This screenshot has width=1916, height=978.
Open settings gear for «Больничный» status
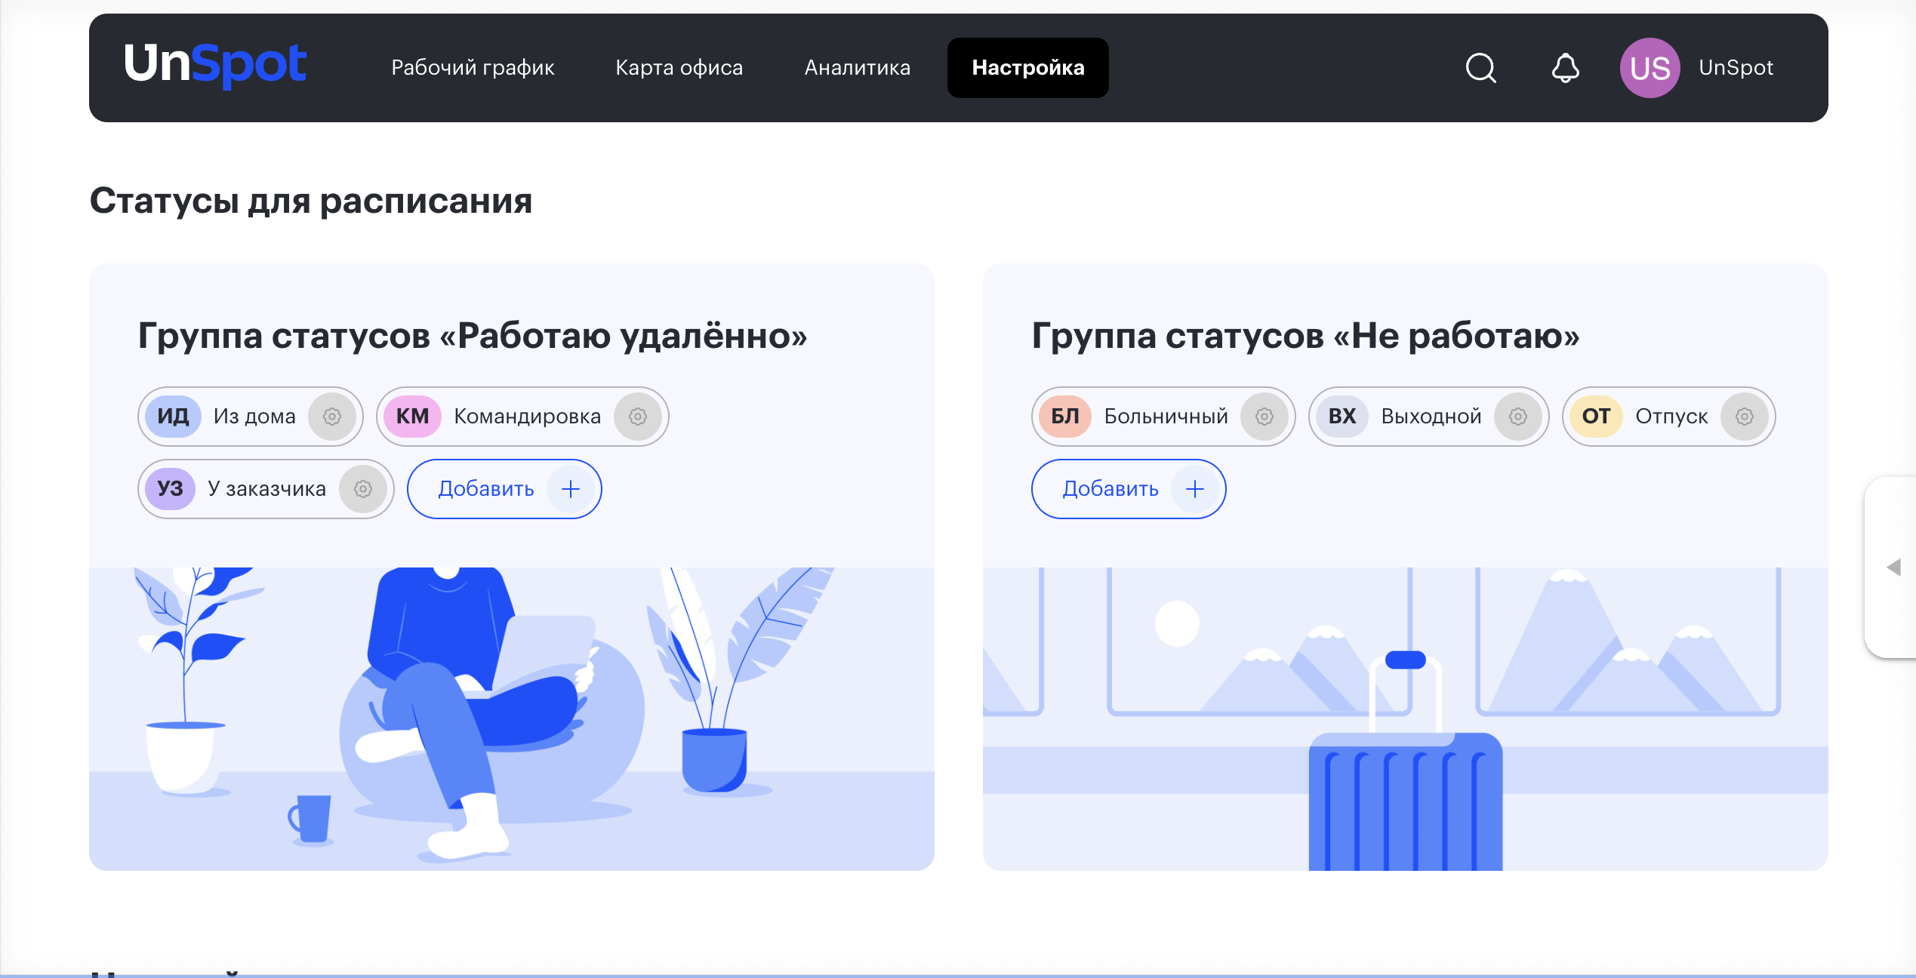point(1264,417)
